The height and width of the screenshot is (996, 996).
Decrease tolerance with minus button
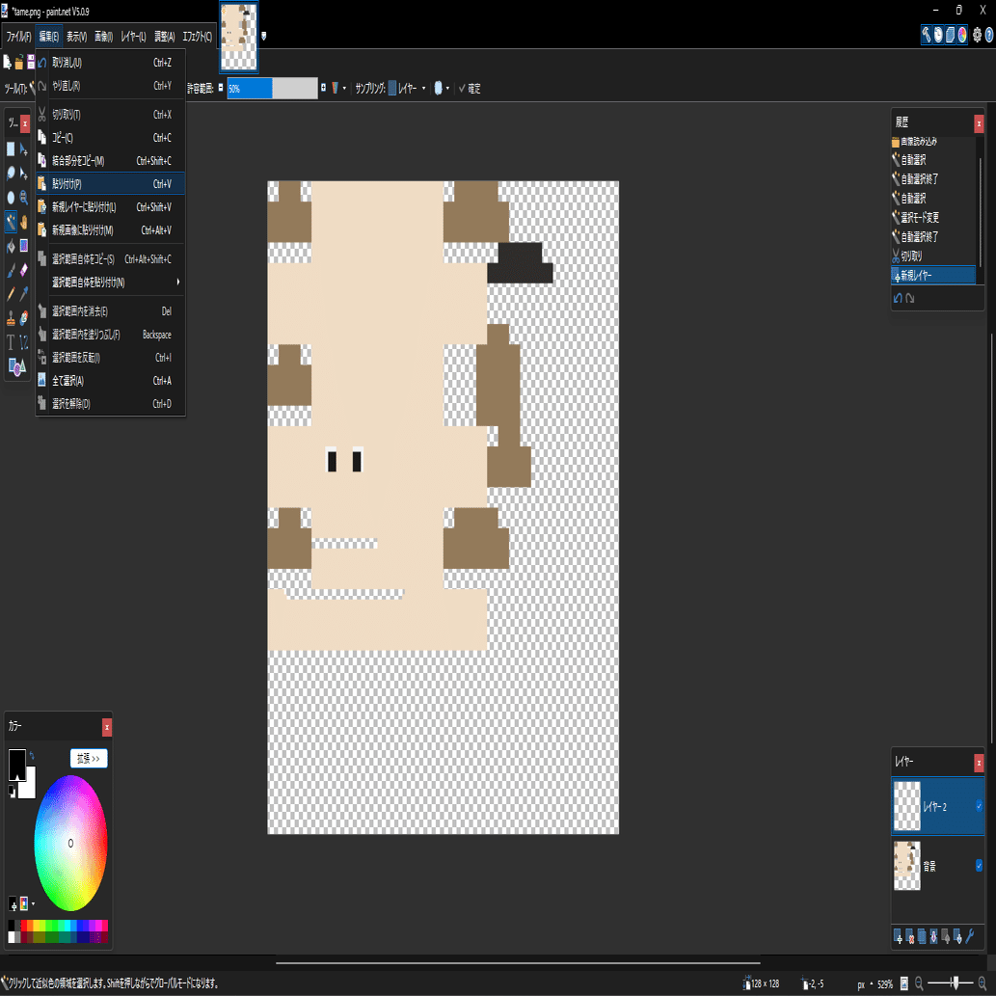coord(221,88)
